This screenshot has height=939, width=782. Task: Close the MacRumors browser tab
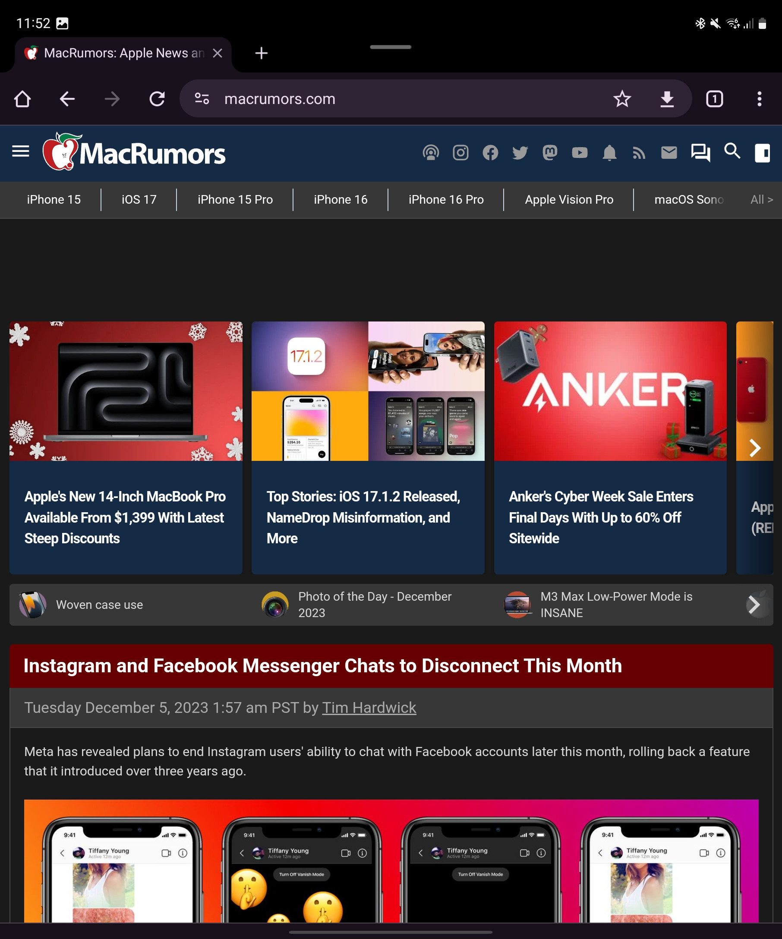[218, 53]
